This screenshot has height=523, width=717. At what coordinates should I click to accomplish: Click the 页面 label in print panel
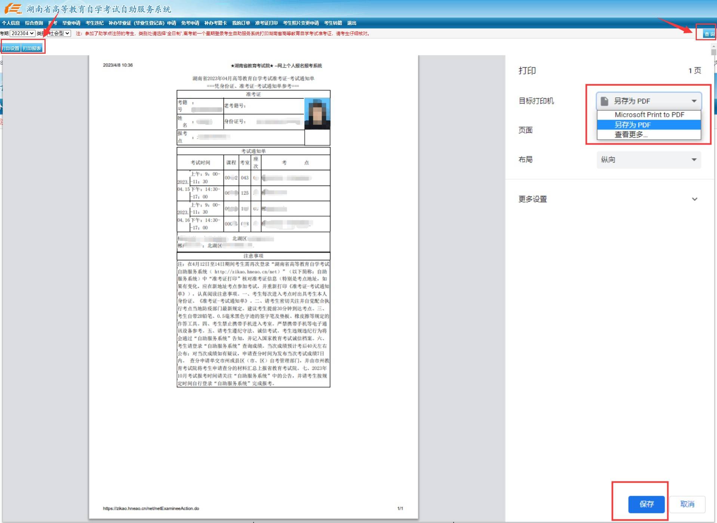click(x=526, y=130)
